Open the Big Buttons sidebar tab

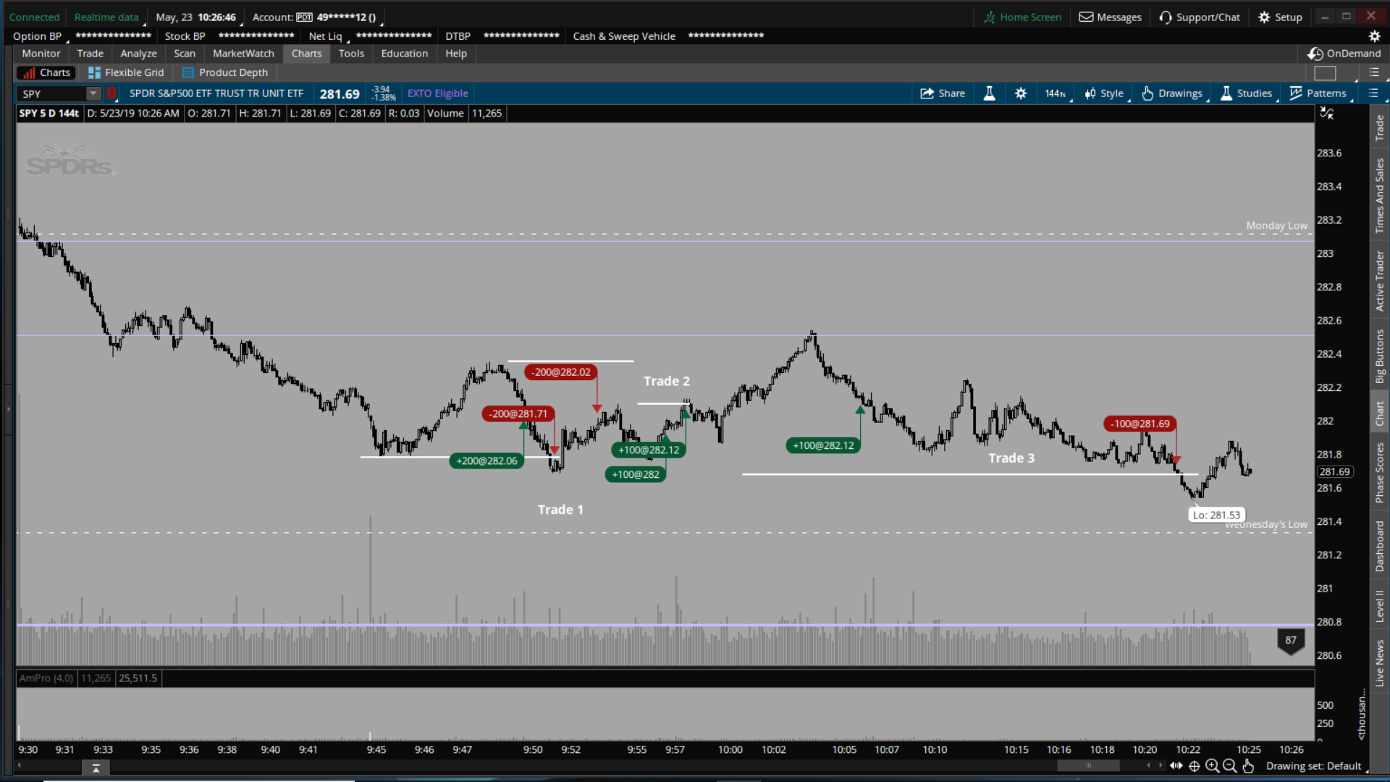click(x=1380, y=356)
